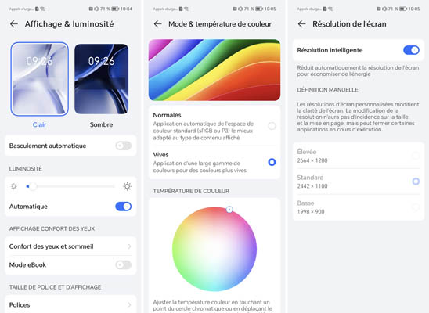This screenshot has width=429, height=313.
Task: Enable Basculement automatique switch
Action: coord(124,146)
